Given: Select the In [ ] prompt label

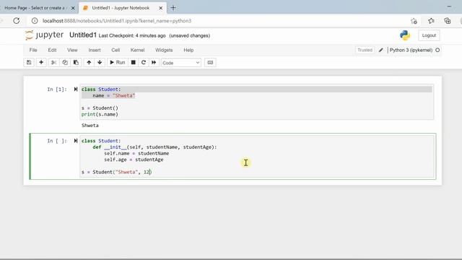Looking at the screenshot, I should coord(57,141).
